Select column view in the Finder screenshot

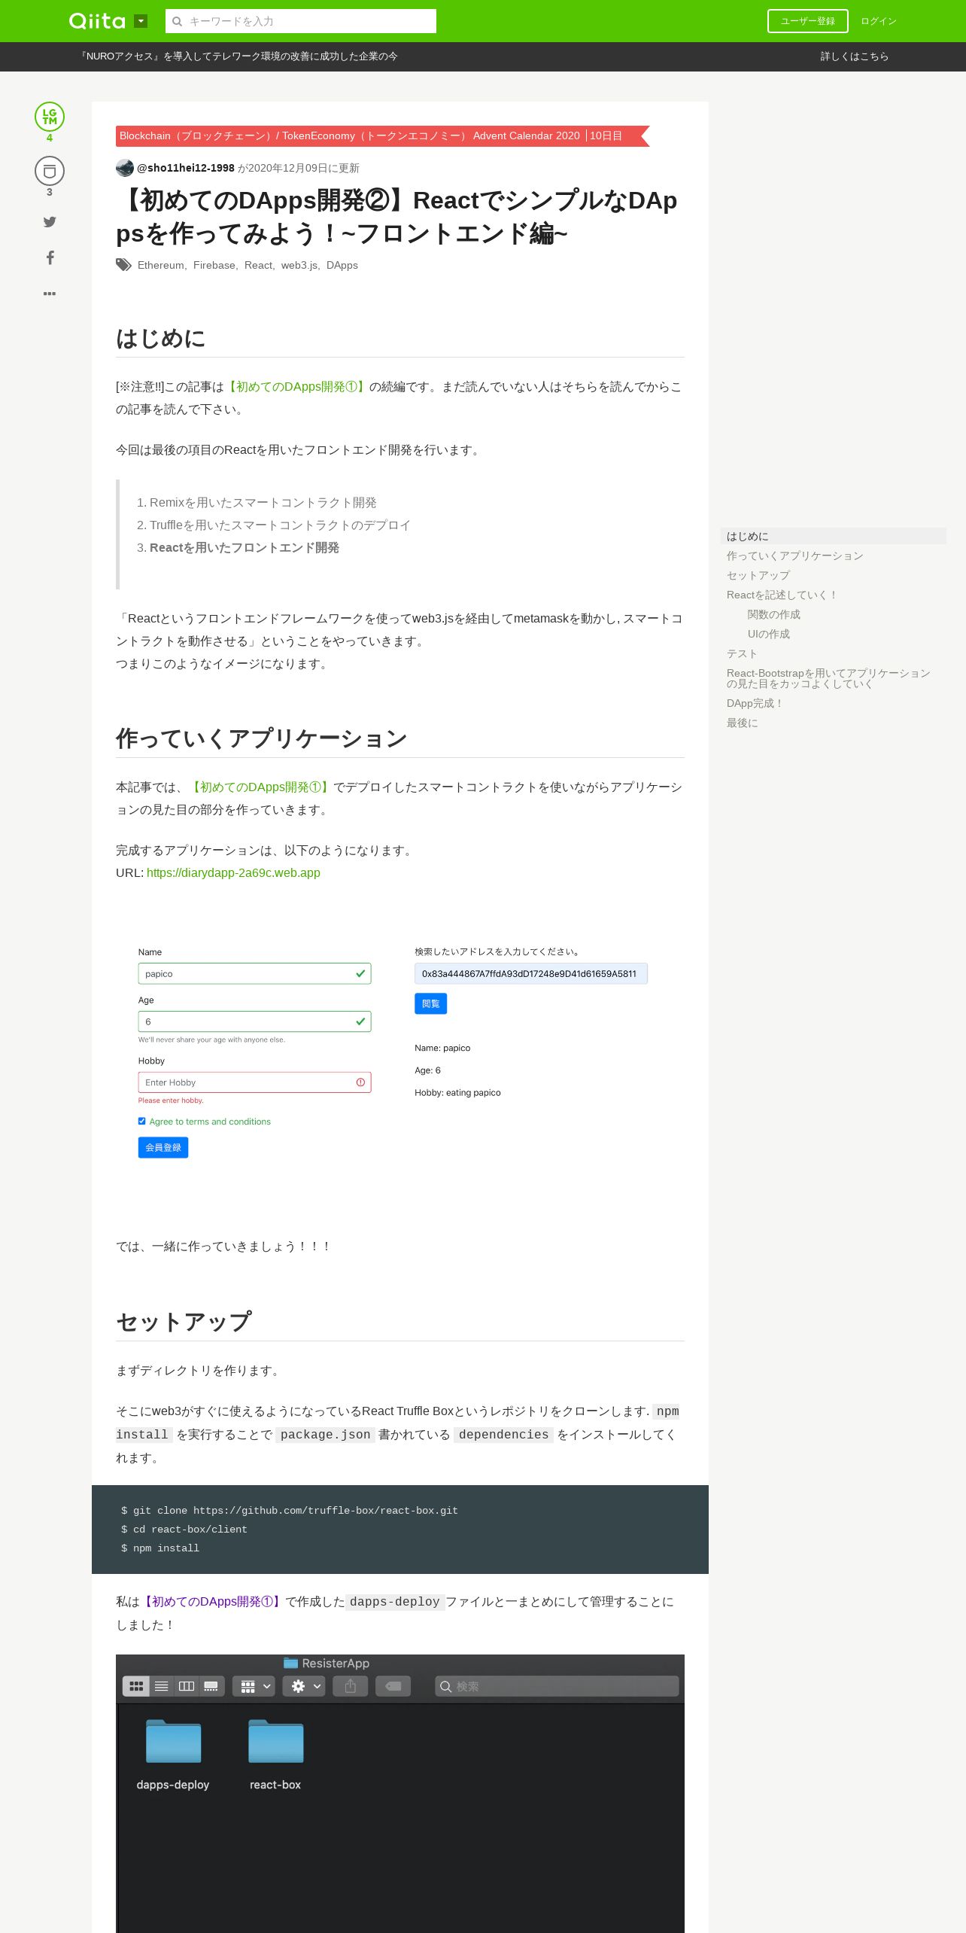point(187,1686)
